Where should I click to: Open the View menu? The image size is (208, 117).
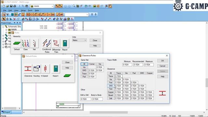(x=16, y=10)
